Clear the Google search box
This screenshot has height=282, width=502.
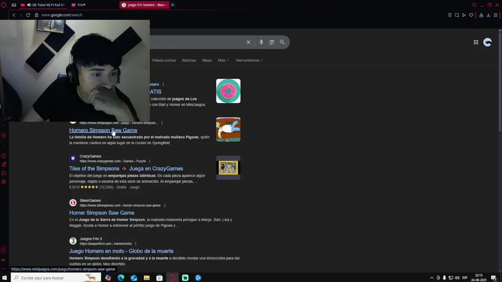[x=248, y=42]
